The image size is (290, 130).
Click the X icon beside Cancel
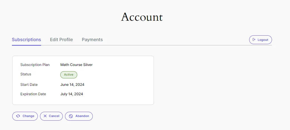click(45, 116)
